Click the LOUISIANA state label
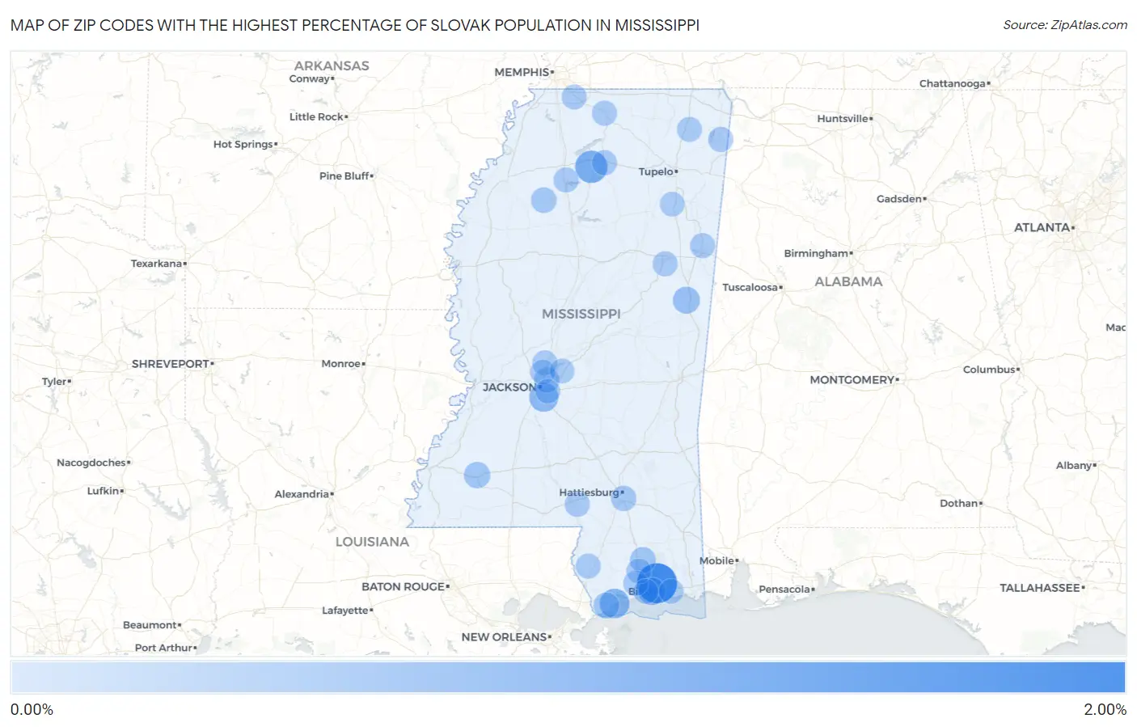Viewport: 1137px width, 727px height. pyautogui.click(x=372, y=542)
